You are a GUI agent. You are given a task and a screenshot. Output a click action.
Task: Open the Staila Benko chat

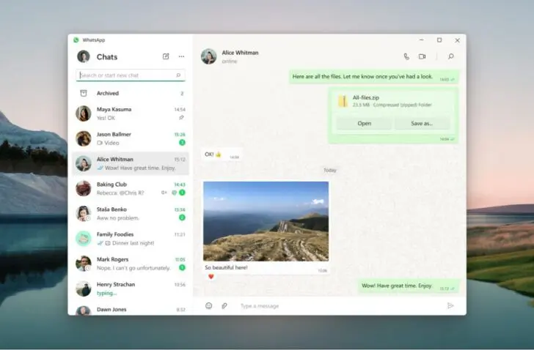coord(131,213)
